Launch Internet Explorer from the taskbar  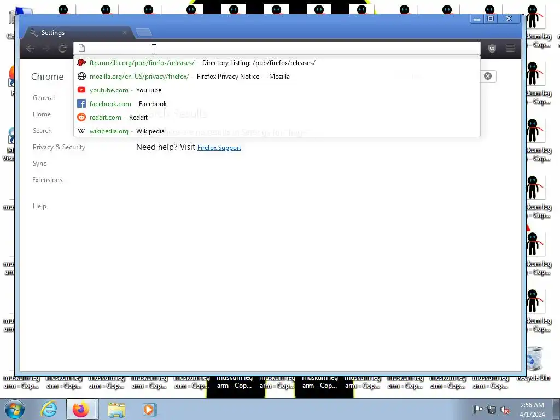pyautogui.click(x=49, y=409)
